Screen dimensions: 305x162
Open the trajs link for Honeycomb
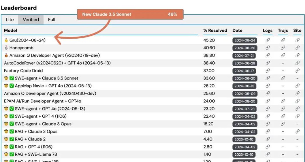click(283, 48)
